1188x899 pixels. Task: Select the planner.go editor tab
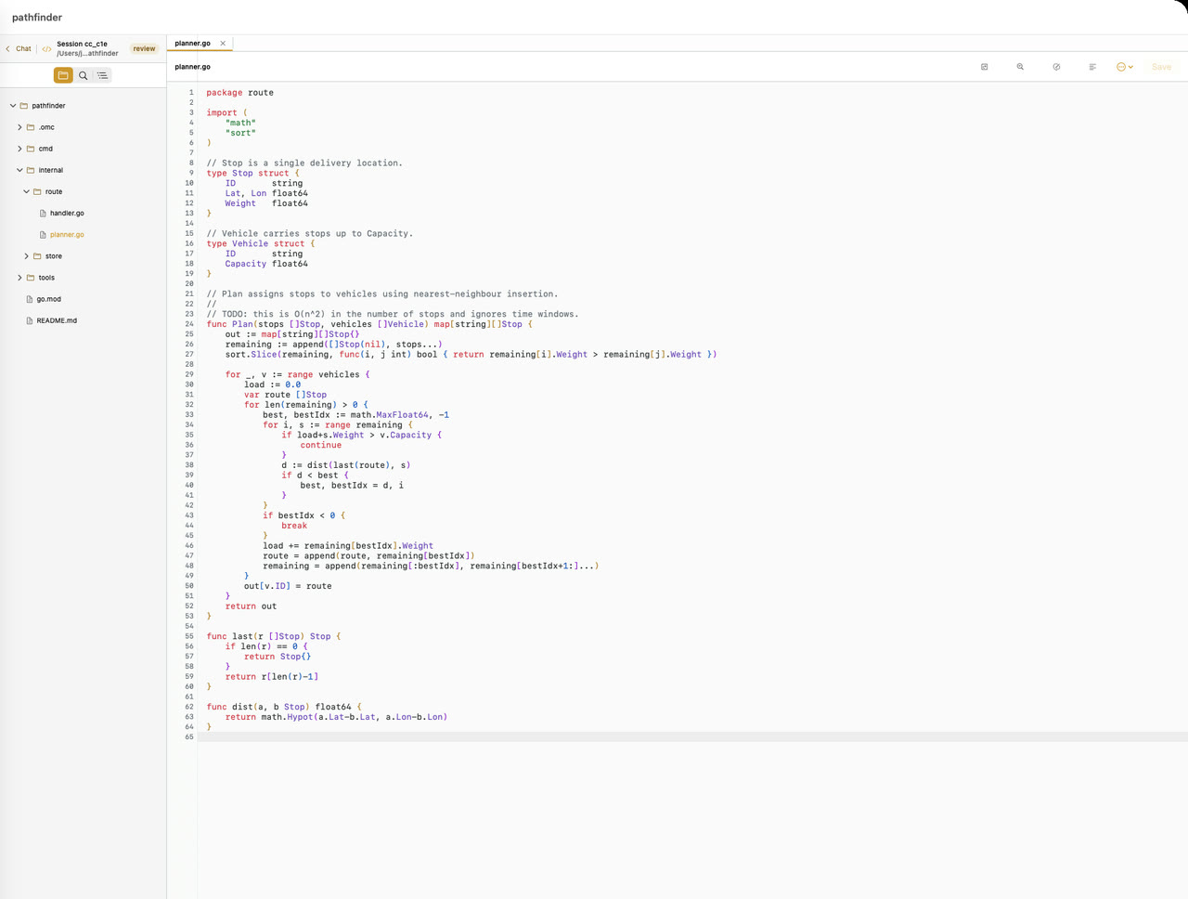point(193,43)
